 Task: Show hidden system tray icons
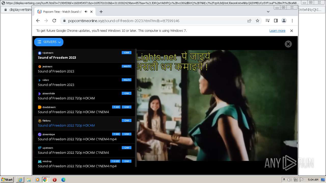[284, 179]
